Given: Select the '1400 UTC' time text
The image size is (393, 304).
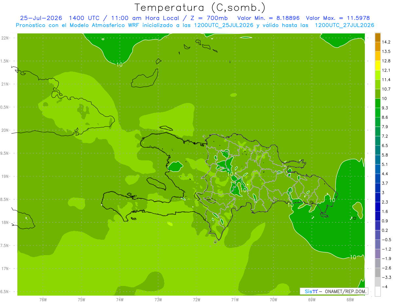Looking at the screenshot, I should [85, 18].
